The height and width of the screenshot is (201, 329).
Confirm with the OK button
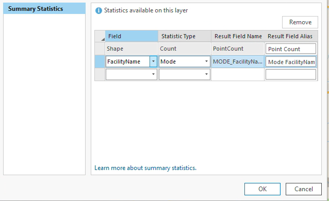point(262,189)
